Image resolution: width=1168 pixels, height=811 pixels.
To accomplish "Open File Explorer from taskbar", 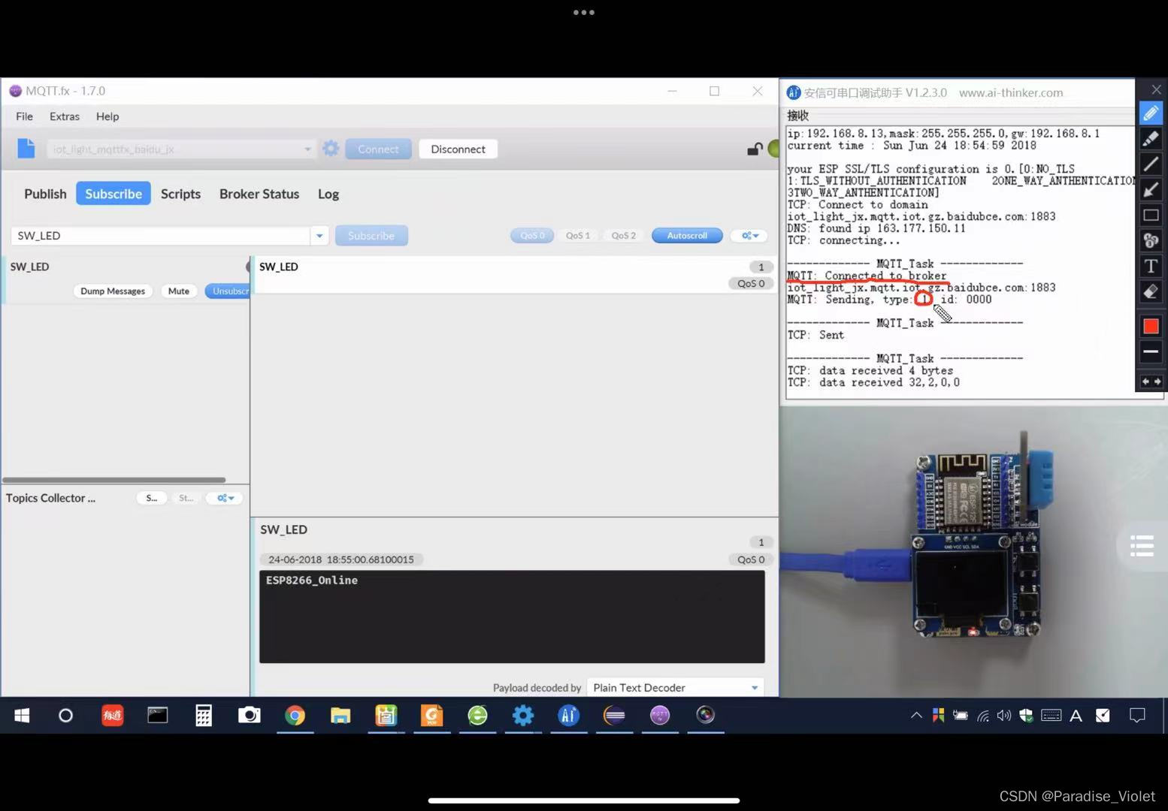I will click(x=340, y=716).
